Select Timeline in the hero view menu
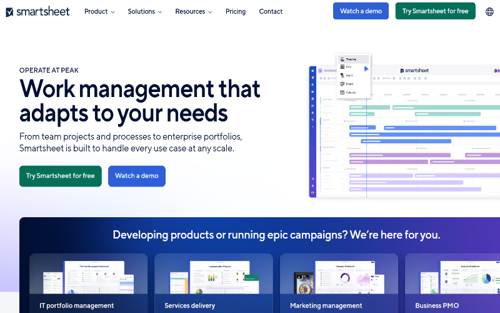 354,59
